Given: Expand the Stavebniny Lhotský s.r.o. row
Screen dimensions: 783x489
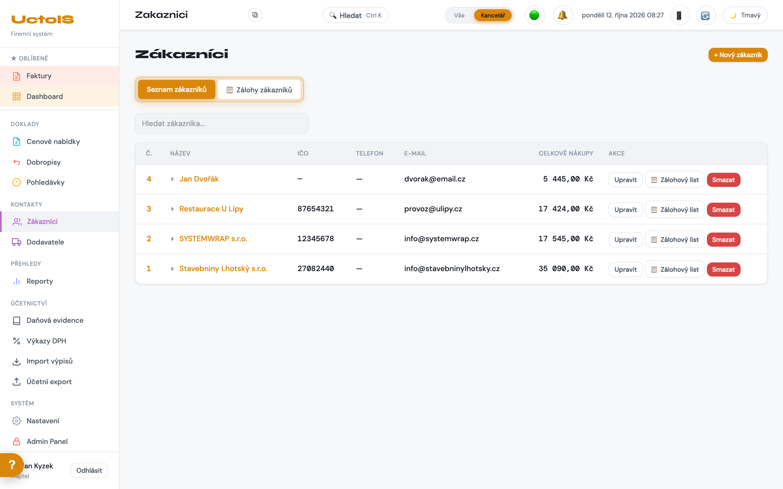Looking at the screenshot, I should 172,269.
